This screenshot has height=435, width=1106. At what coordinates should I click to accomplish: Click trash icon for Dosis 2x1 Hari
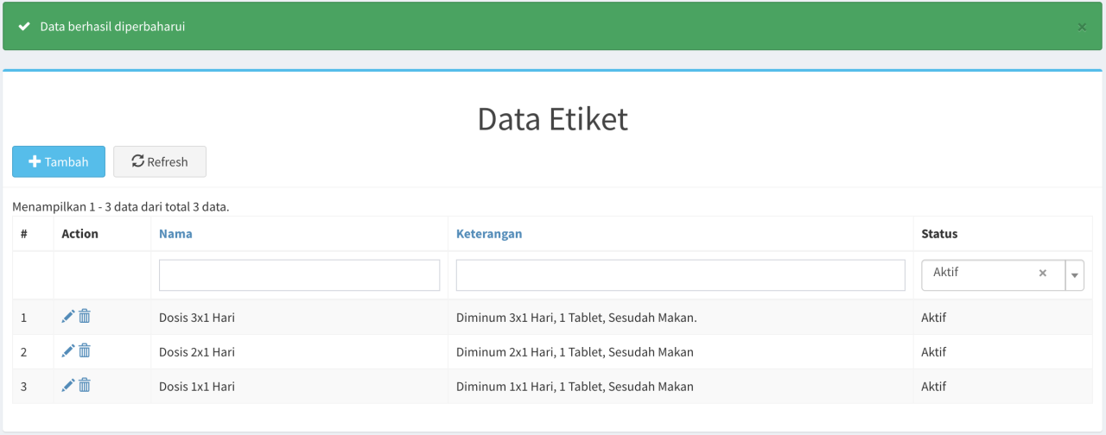[85, 351]
